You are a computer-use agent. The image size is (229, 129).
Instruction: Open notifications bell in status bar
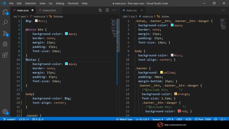pos(223,119)
